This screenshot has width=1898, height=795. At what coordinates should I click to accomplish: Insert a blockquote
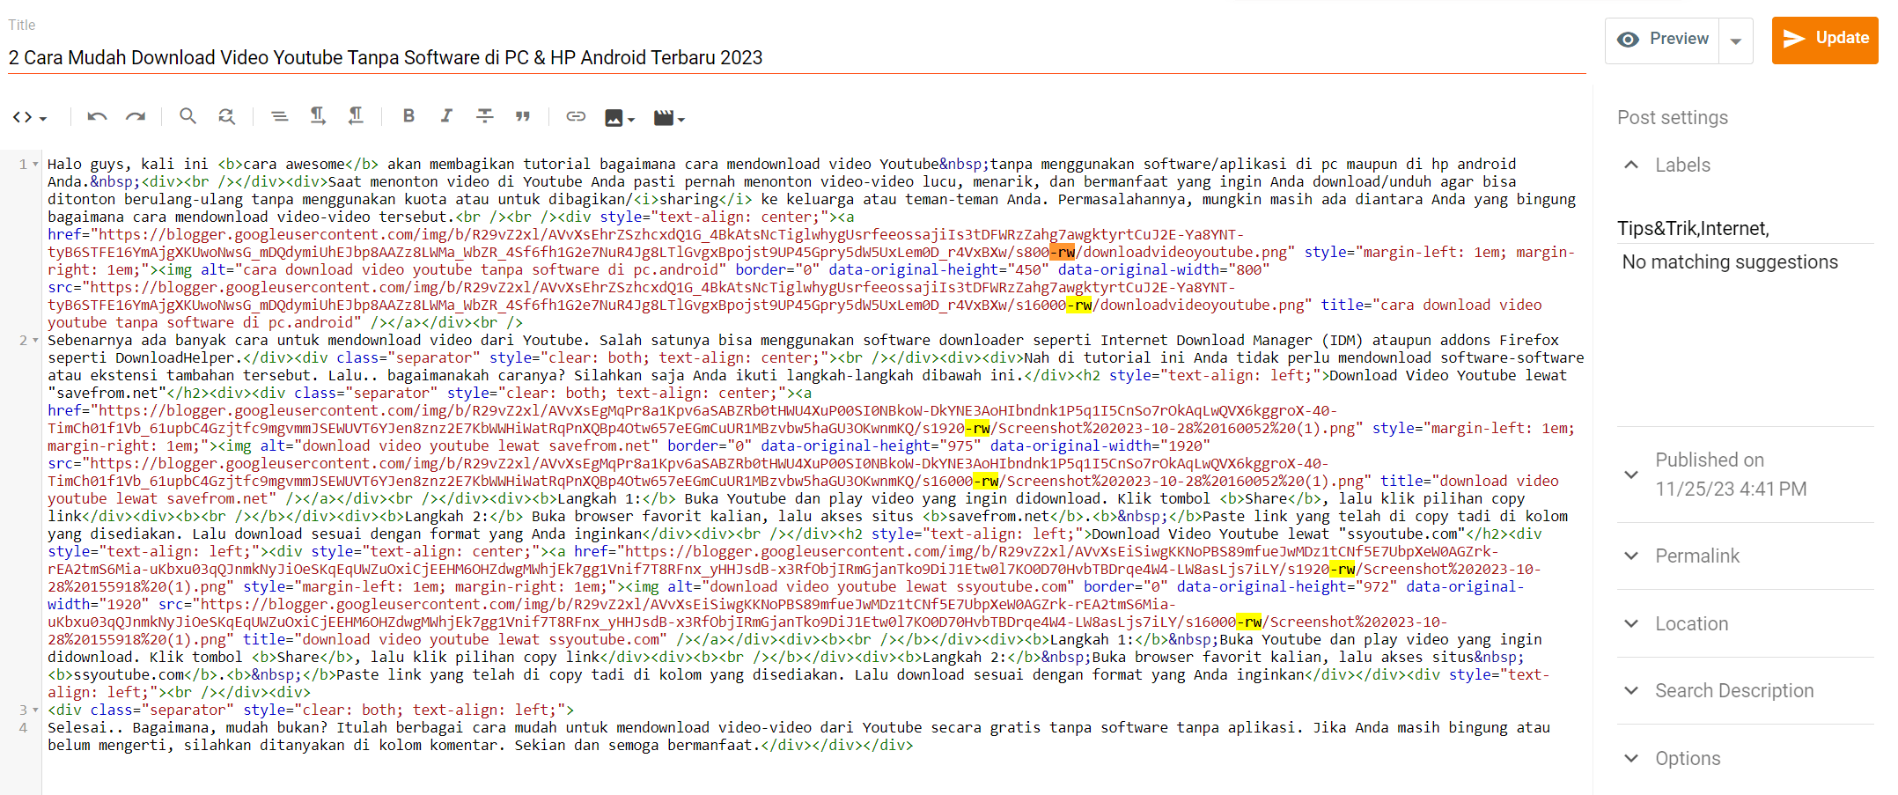point(523,116)
